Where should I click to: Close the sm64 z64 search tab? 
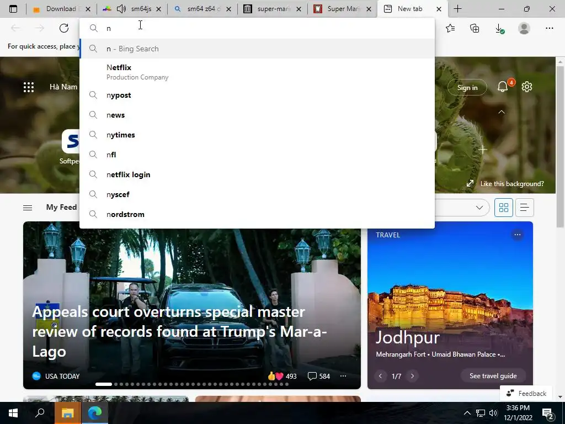coord(228,9)
